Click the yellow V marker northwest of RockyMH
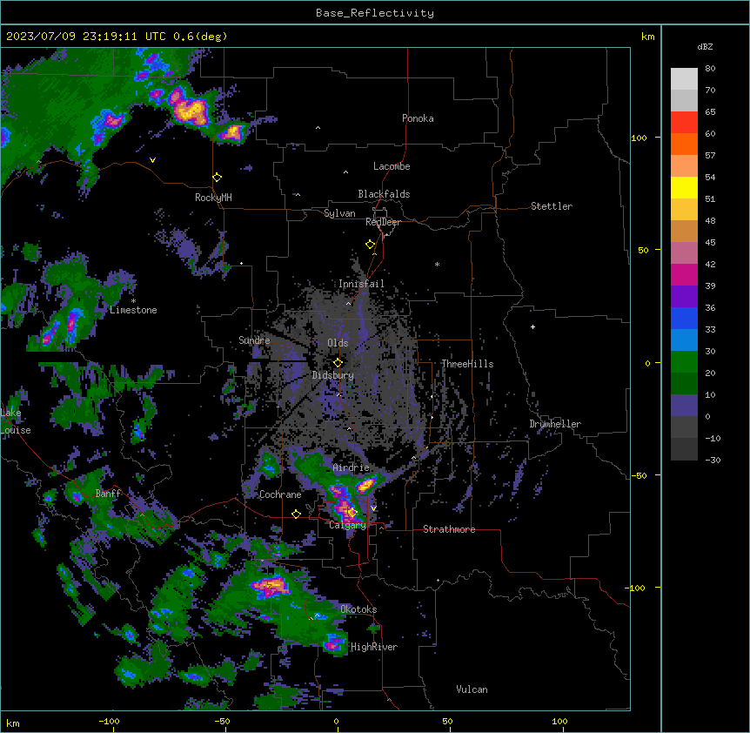This screenshot has height=733, width=750. [152, 160]
